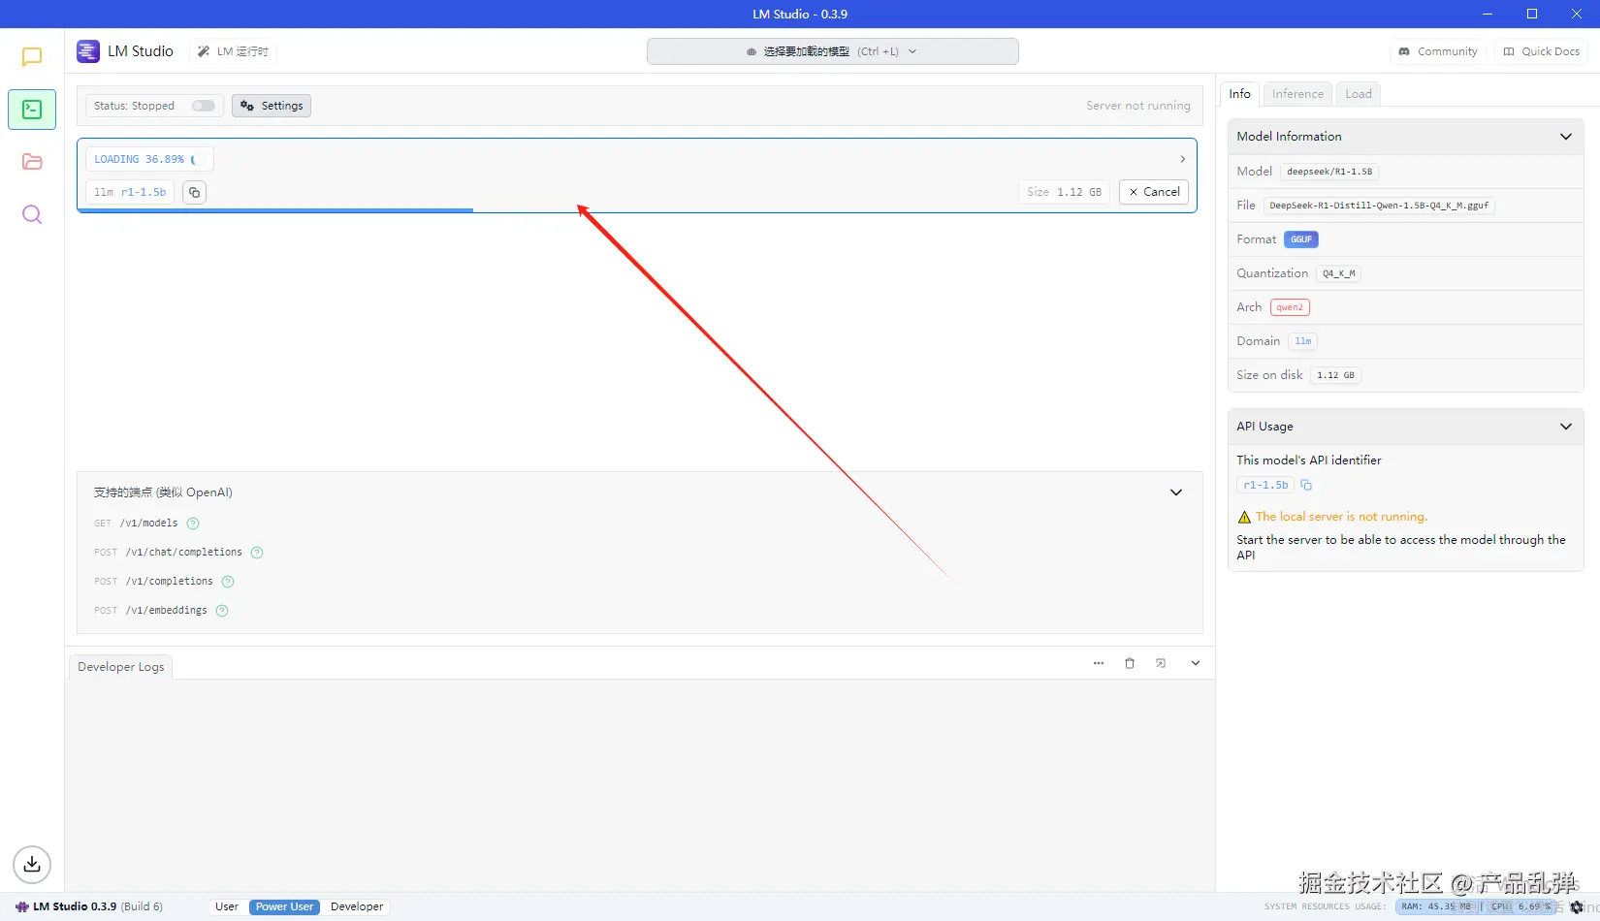This screenshot has width=1600, height=921.
Task: Click the LM Studio 0.3.9 status bar logo
Action: pos(22,907)
